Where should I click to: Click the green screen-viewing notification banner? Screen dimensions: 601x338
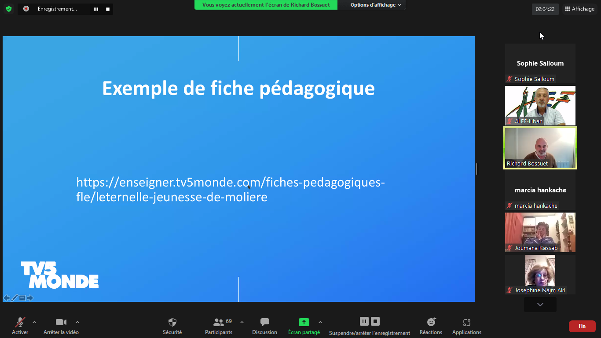click(x=266, y=5)
